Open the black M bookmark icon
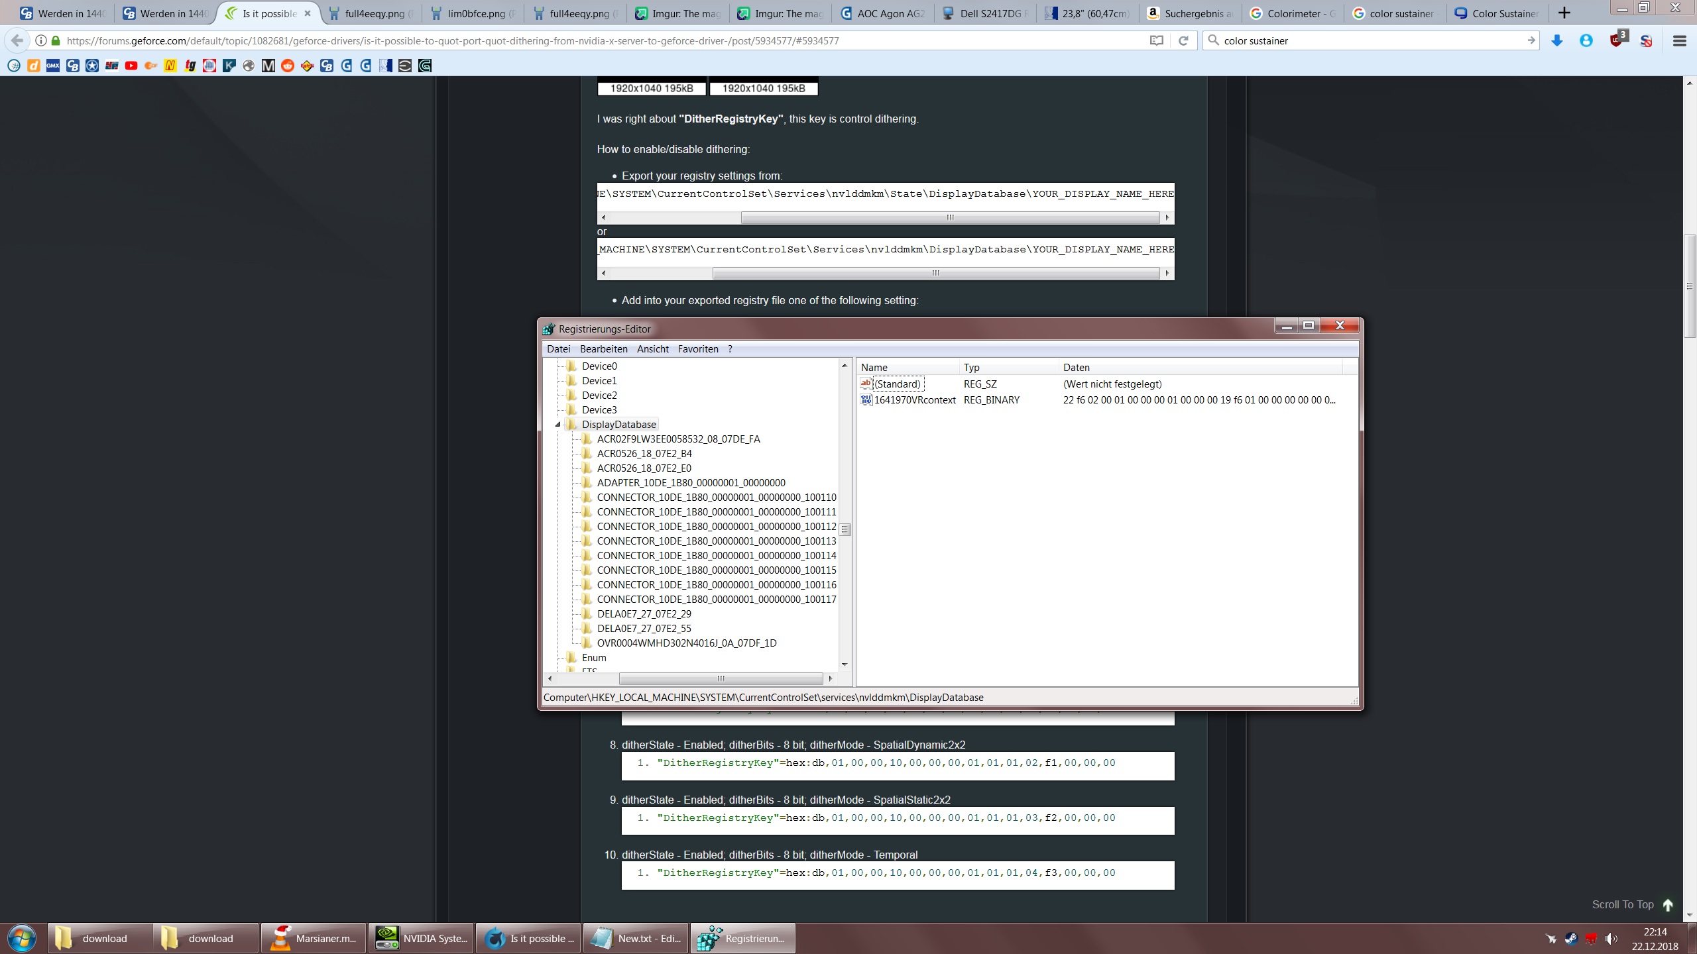This screenshot has height=954, width=1697. tap(268, 66)
